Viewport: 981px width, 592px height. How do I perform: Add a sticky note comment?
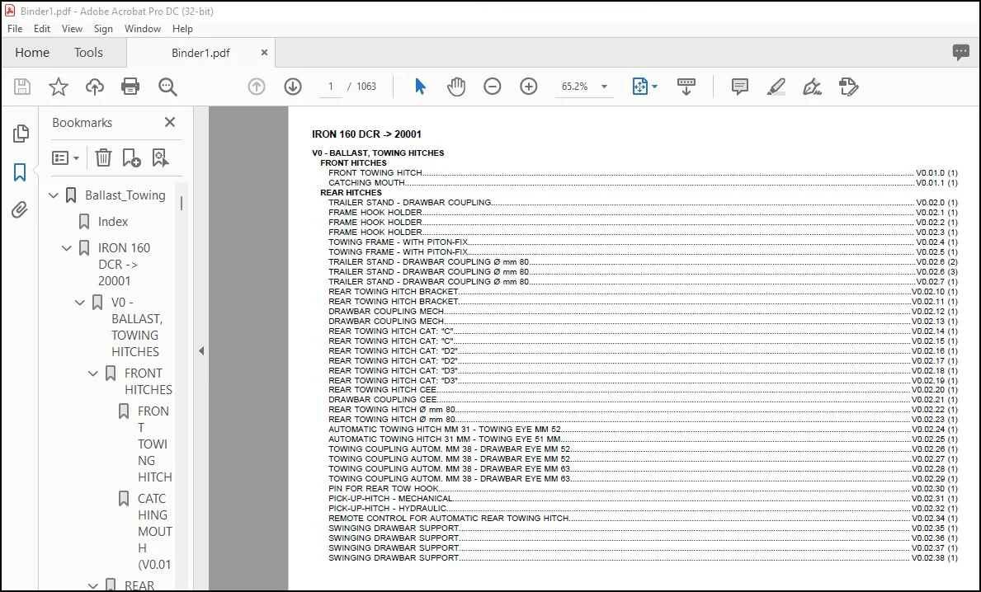coord(739,87)
